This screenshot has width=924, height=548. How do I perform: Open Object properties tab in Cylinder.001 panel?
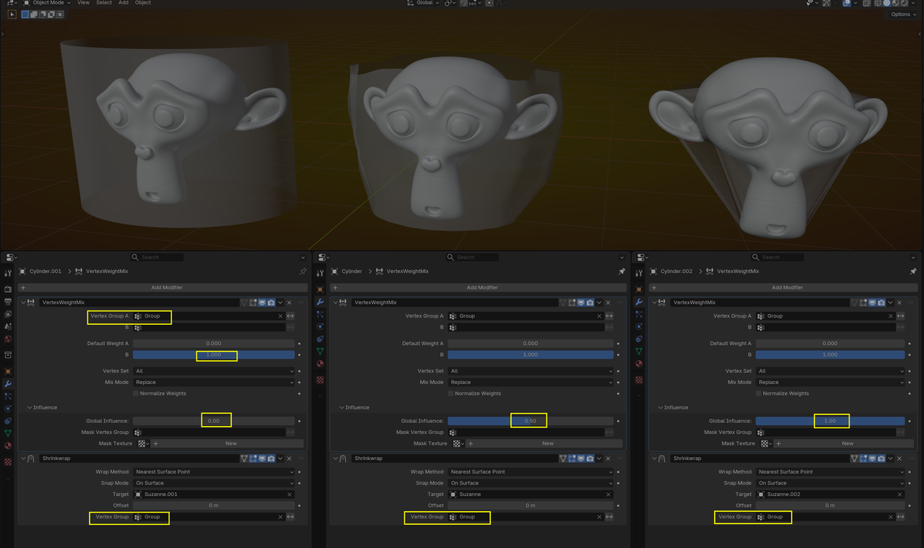click(8, 371)
